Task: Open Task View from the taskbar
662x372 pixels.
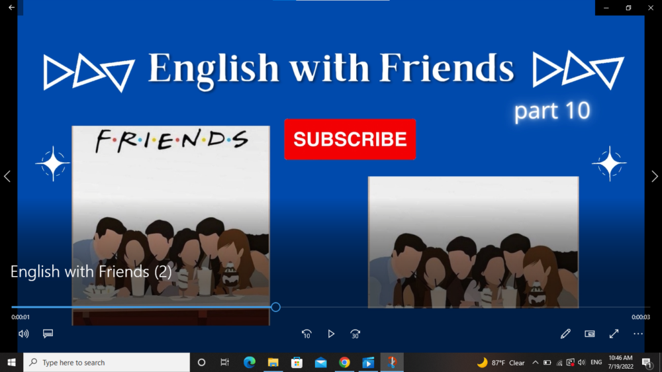Action: click(224, 363)
